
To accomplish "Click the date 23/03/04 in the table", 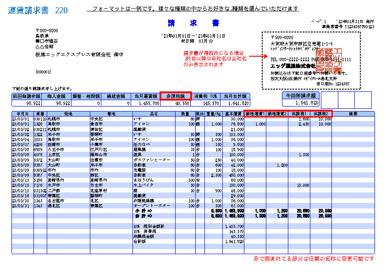I will point(21,139).
